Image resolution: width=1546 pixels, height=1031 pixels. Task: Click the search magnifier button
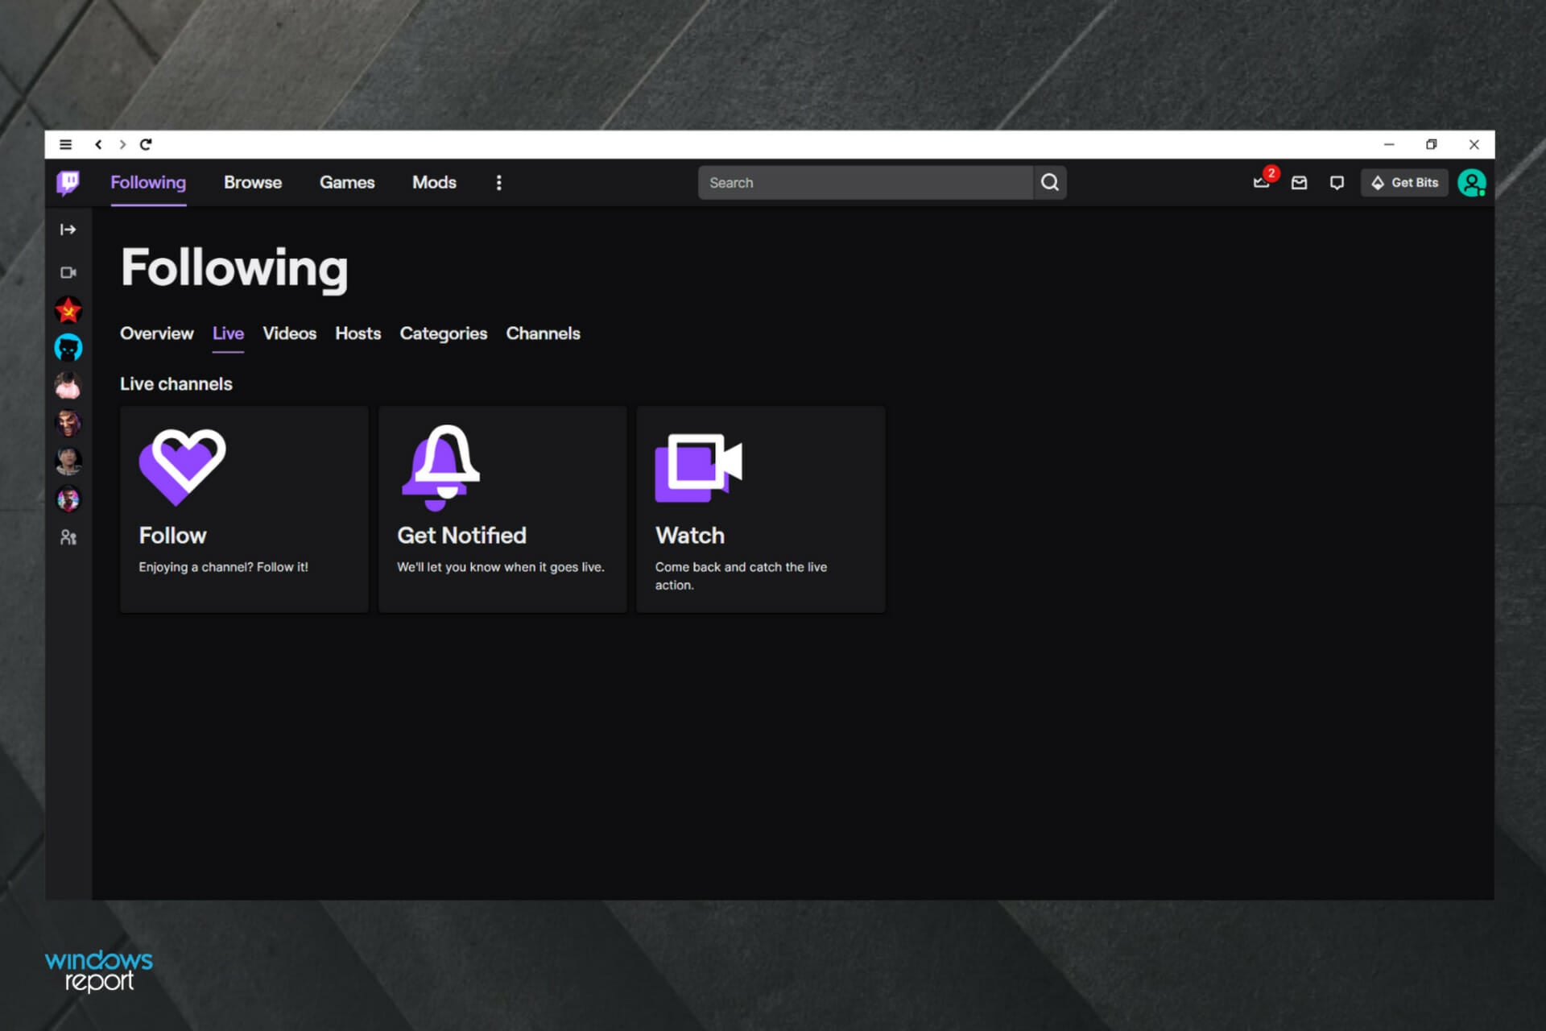(x=1050, y=183)
